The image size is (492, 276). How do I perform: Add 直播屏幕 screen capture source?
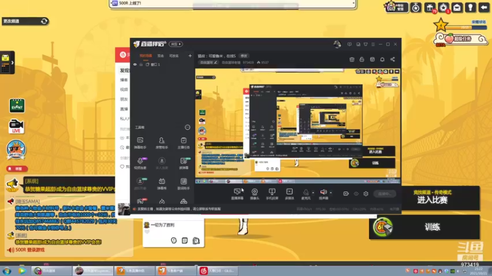point(237,194)
